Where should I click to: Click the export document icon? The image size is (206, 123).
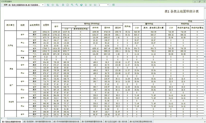(x=57, y=5)
